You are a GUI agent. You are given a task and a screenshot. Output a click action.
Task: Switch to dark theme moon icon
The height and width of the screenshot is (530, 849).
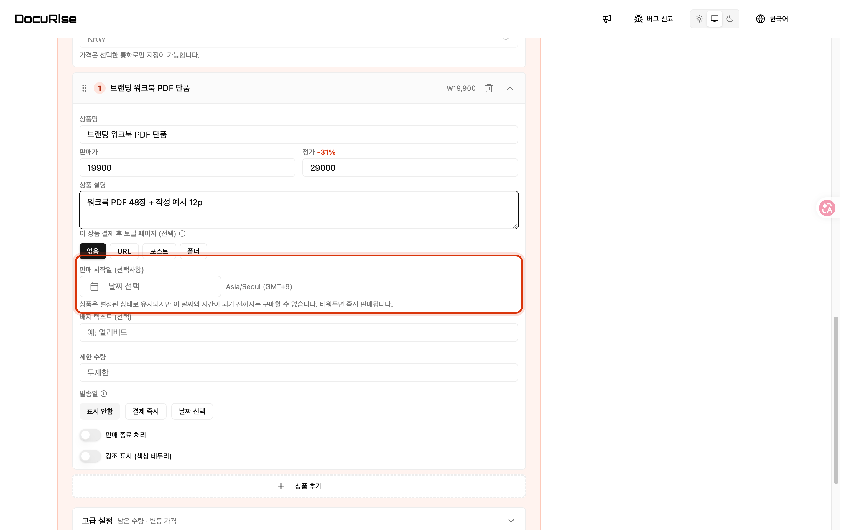click(730, 19)
